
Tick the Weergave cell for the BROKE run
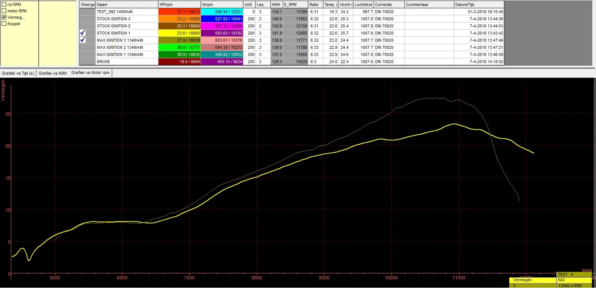coord(87,62)
